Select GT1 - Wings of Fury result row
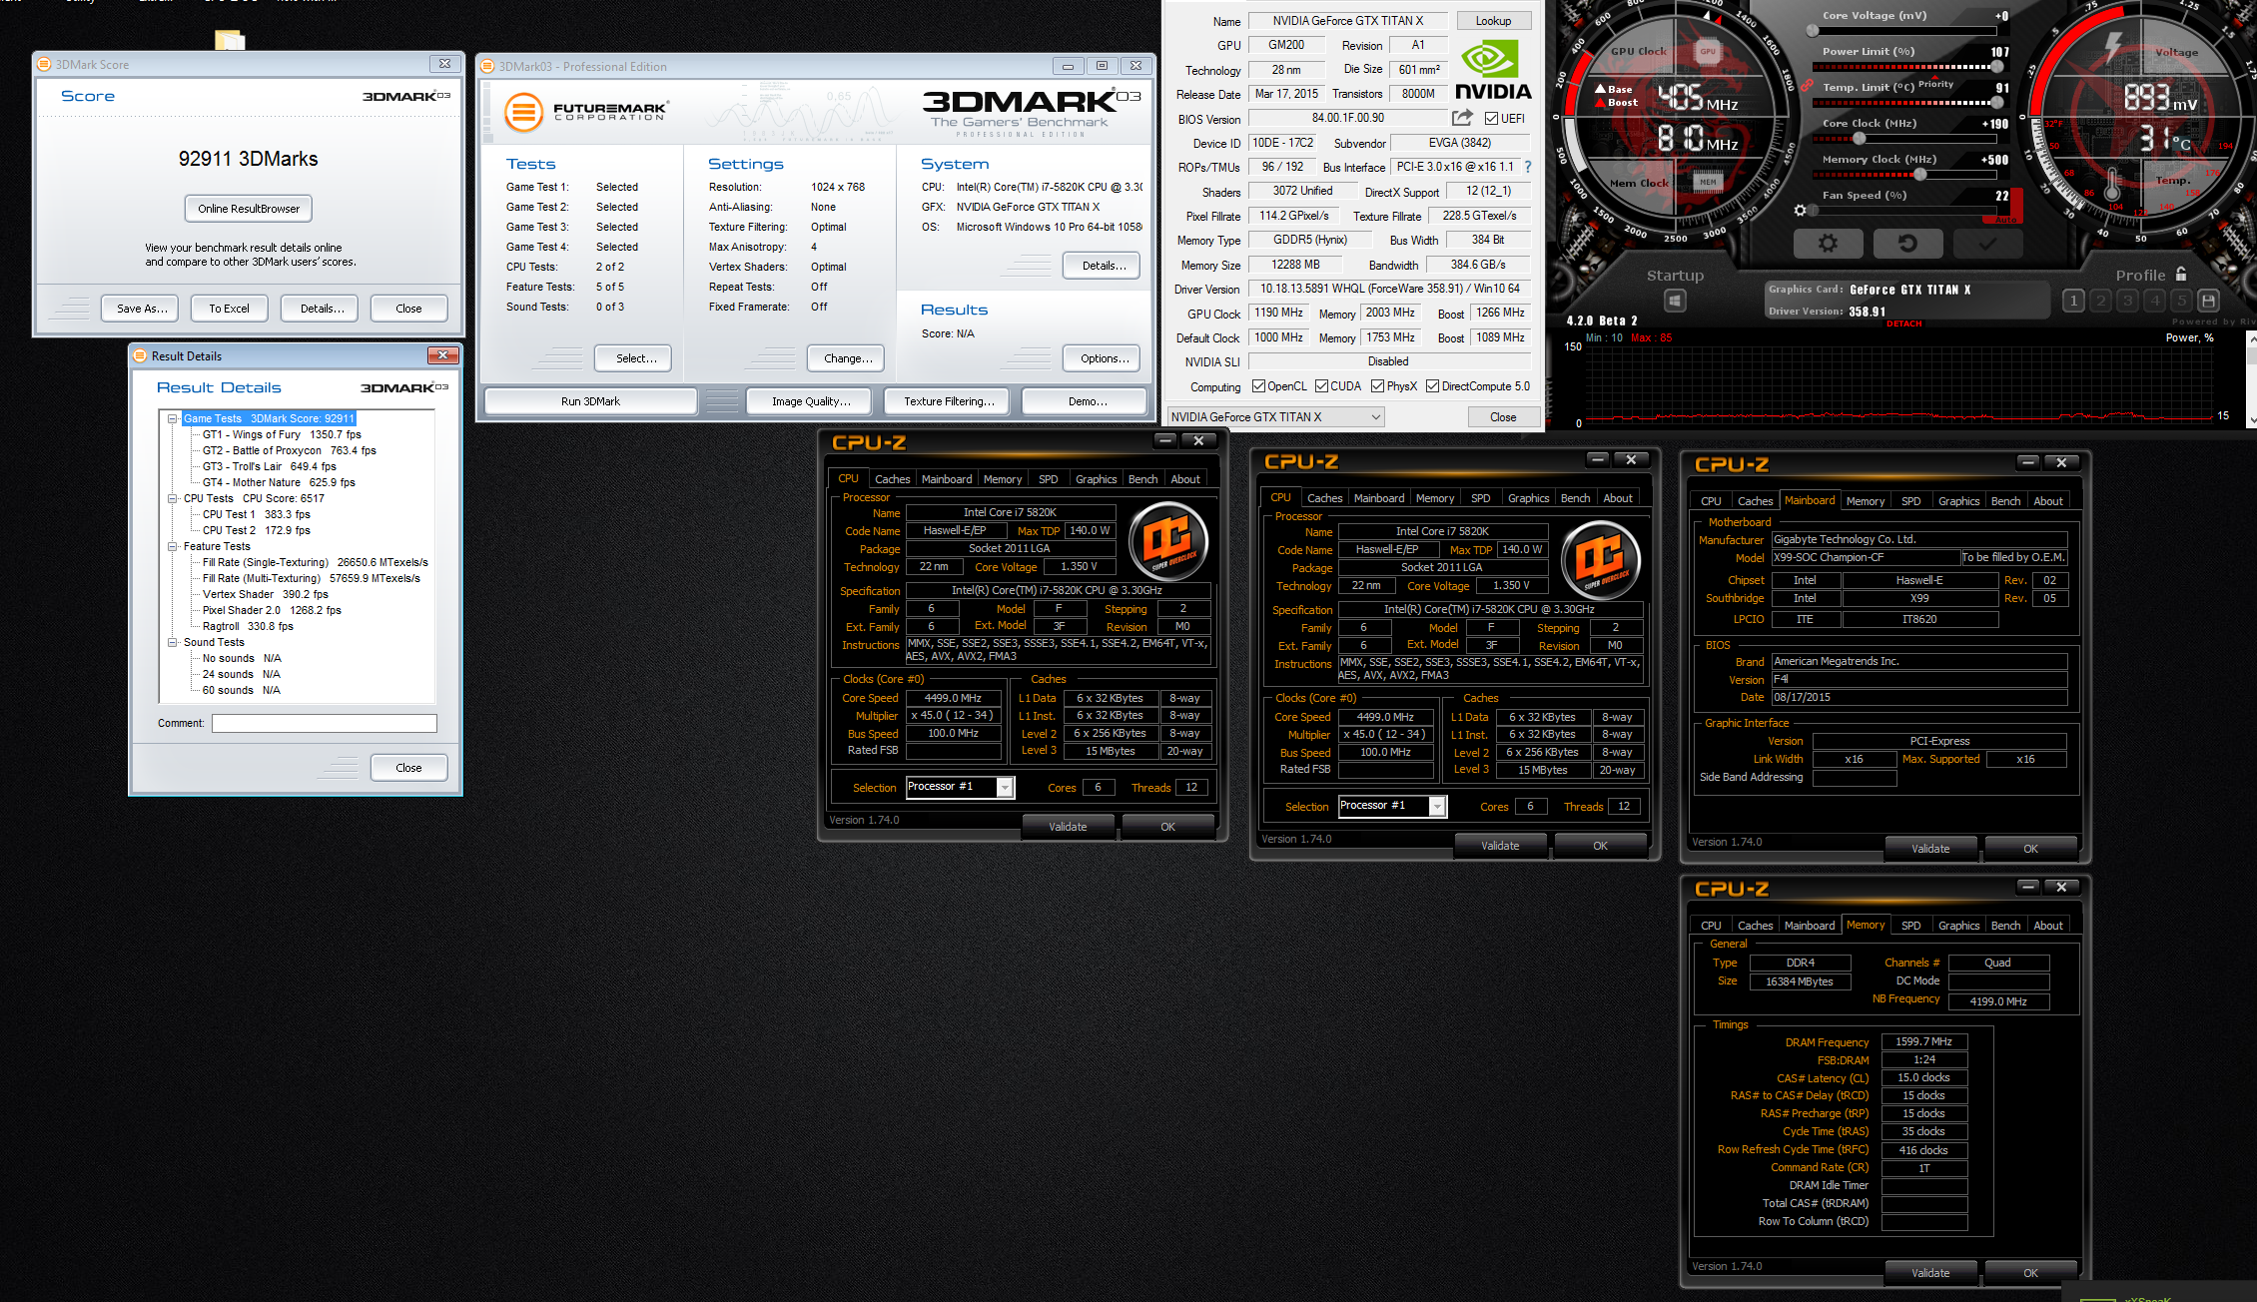 click(282, 434)
